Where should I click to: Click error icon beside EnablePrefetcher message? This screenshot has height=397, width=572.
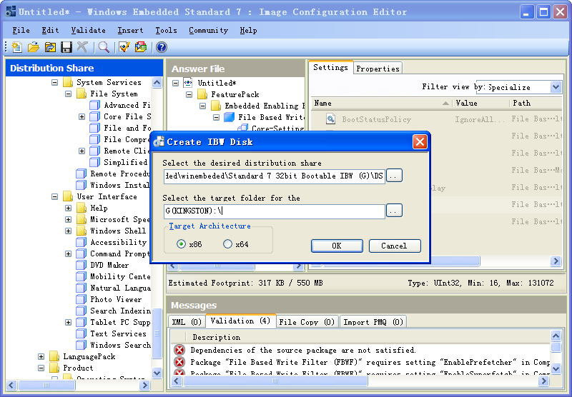click(x=179, y=362)
